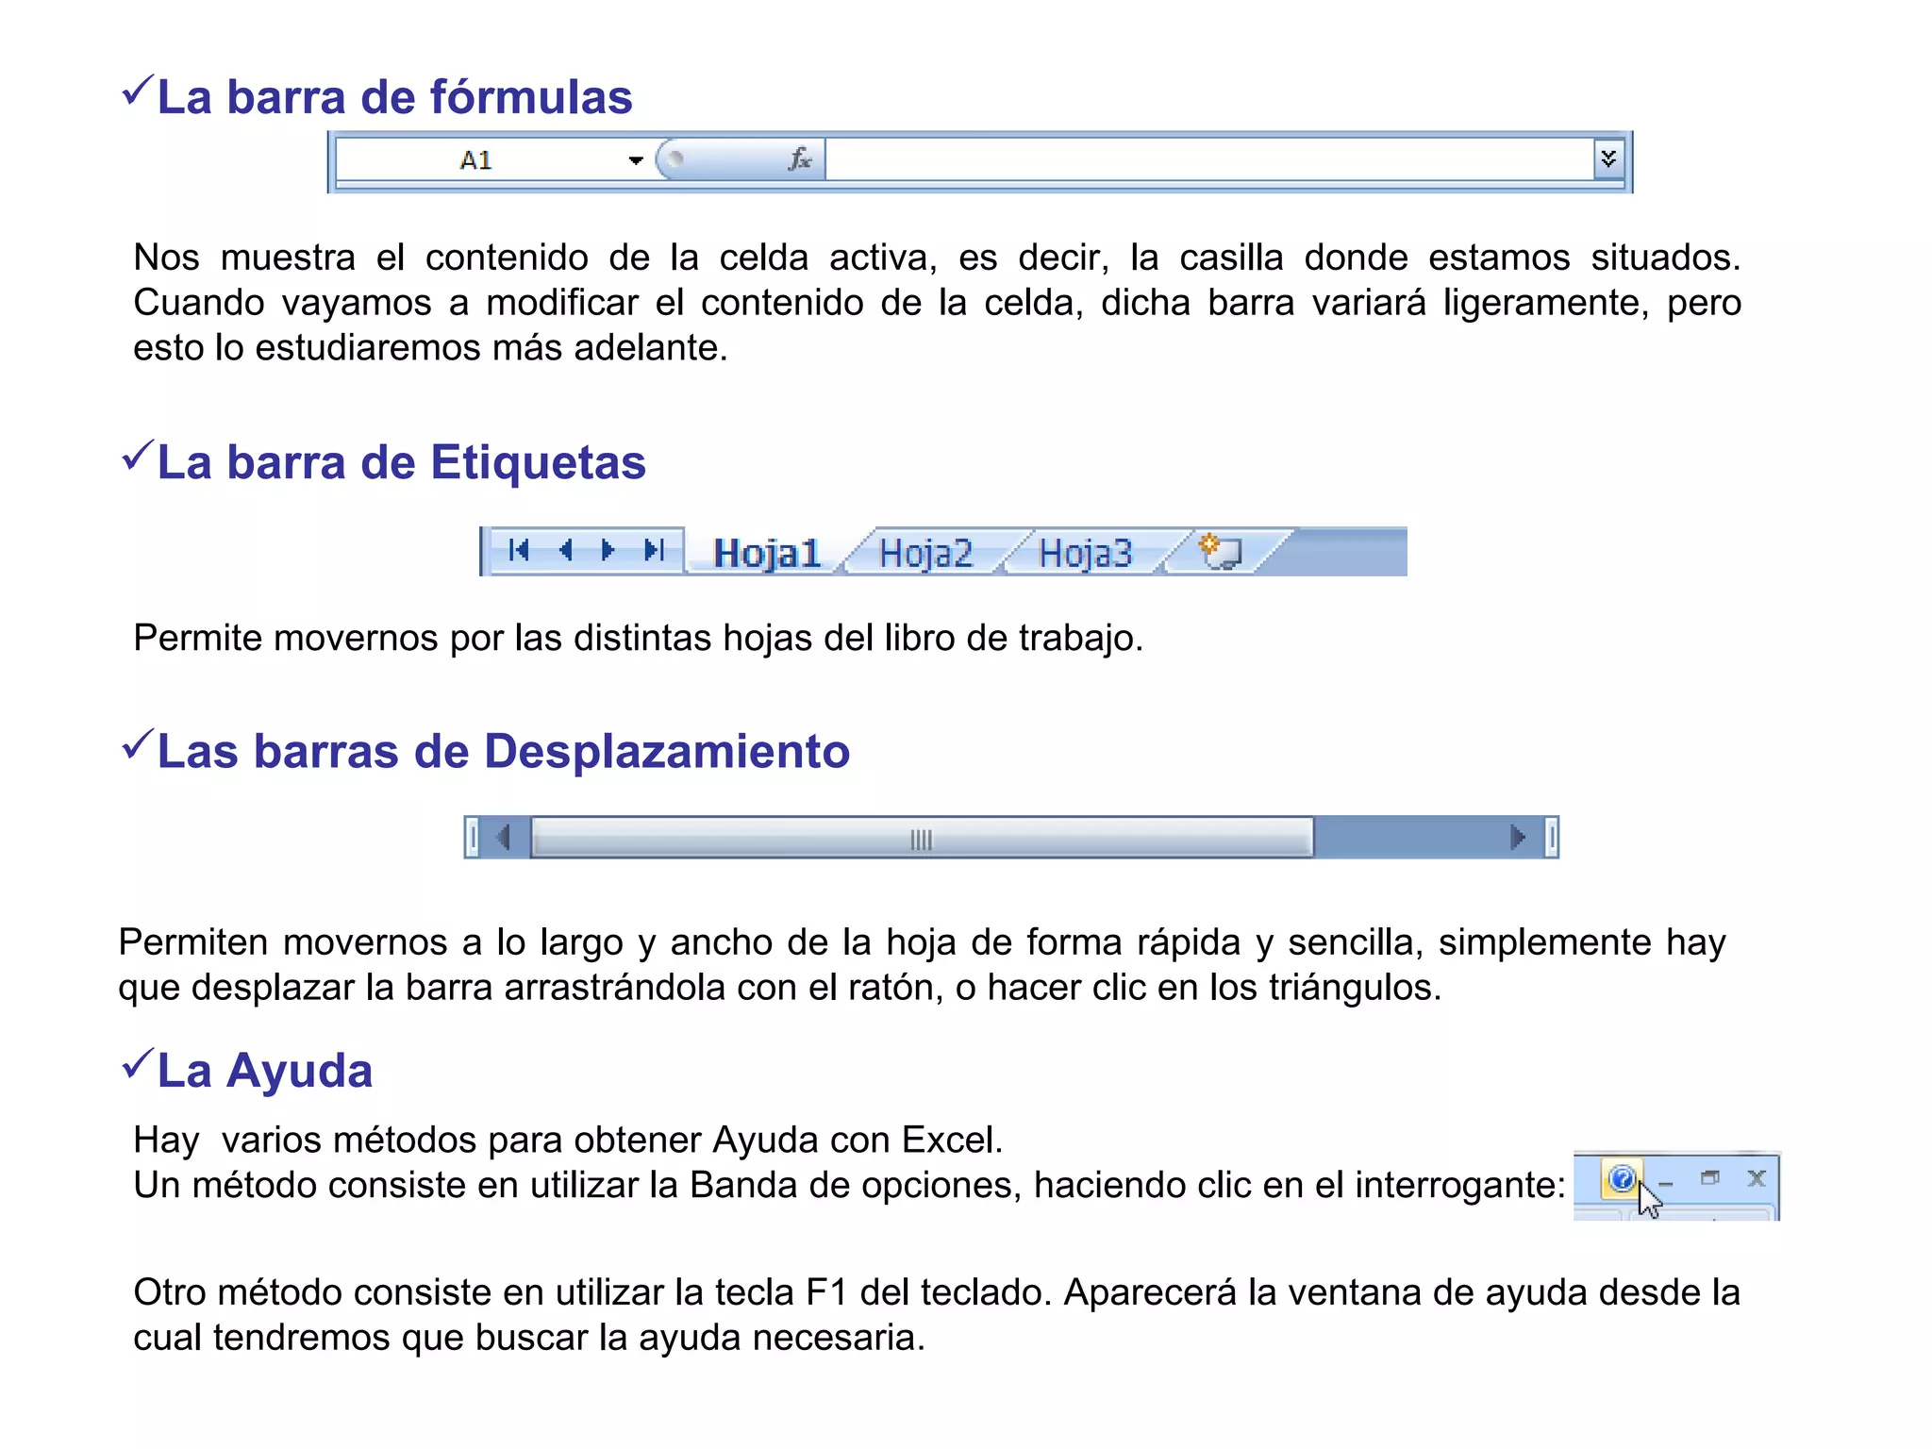Click the horizontal scrollbar thumb
1932x1449 pixels.
pyautogui.click(x=922, y=838)
